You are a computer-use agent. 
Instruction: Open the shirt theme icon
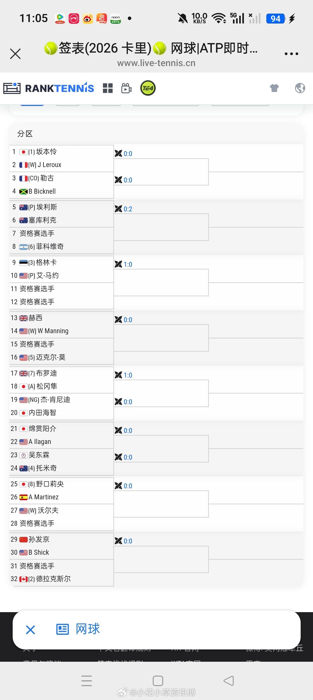274,88
